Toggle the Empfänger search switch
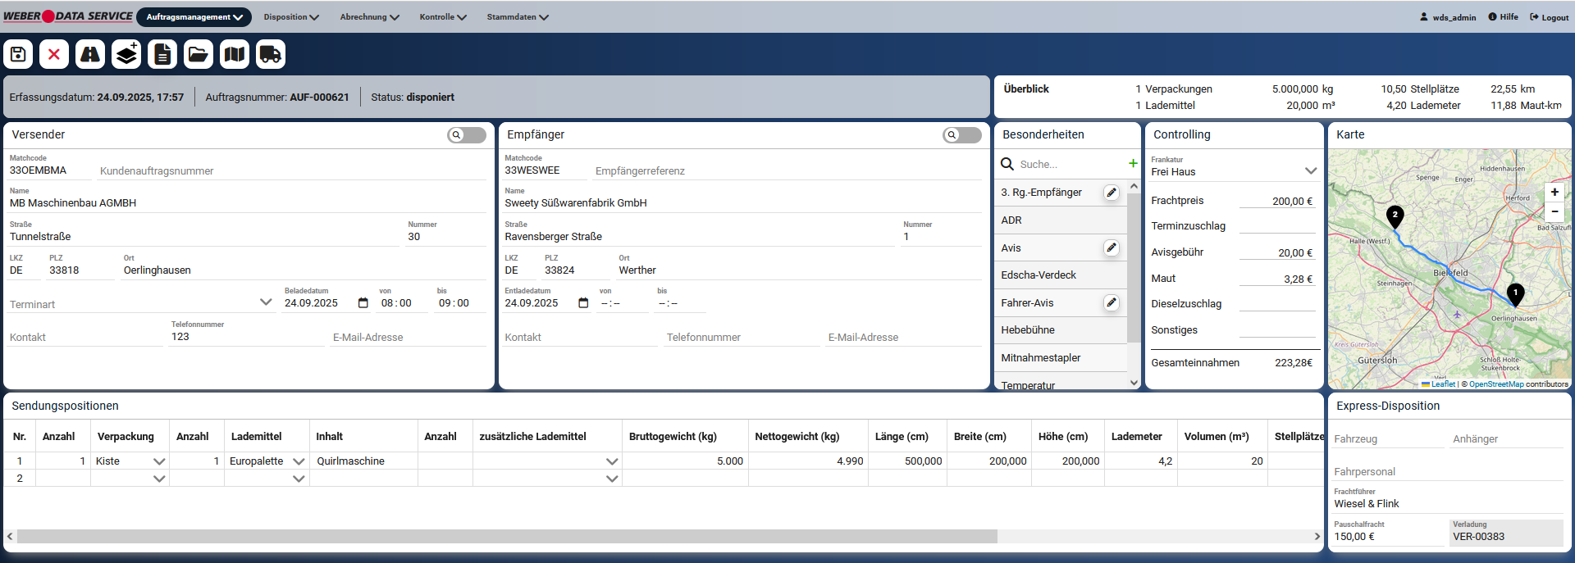This screenshot has width=1575, height=563. [x=961, y=135]
